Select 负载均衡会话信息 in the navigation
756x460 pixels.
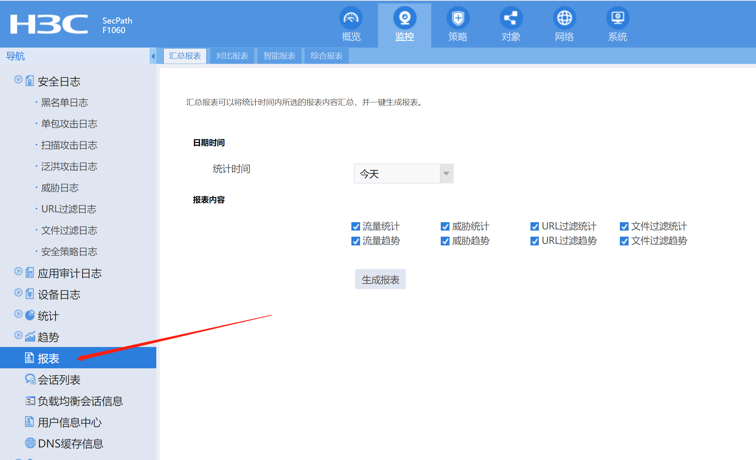[x=80, y=401]
